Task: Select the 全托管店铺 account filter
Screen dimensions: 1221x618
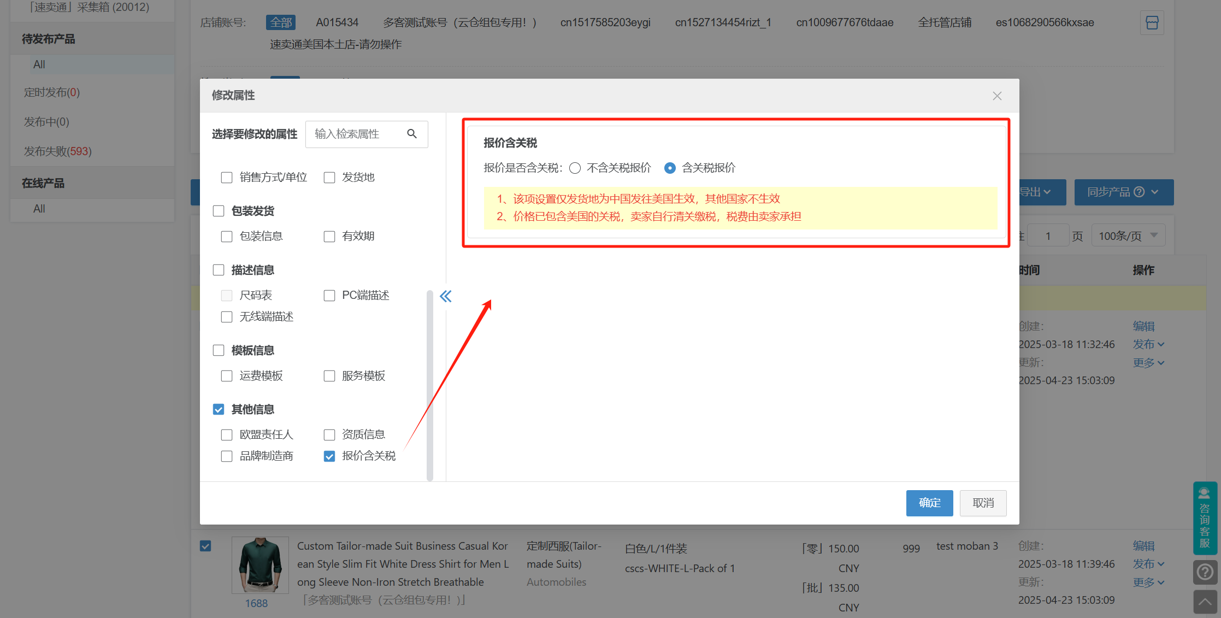Action: pyautogui.click(x=945, y=22)
